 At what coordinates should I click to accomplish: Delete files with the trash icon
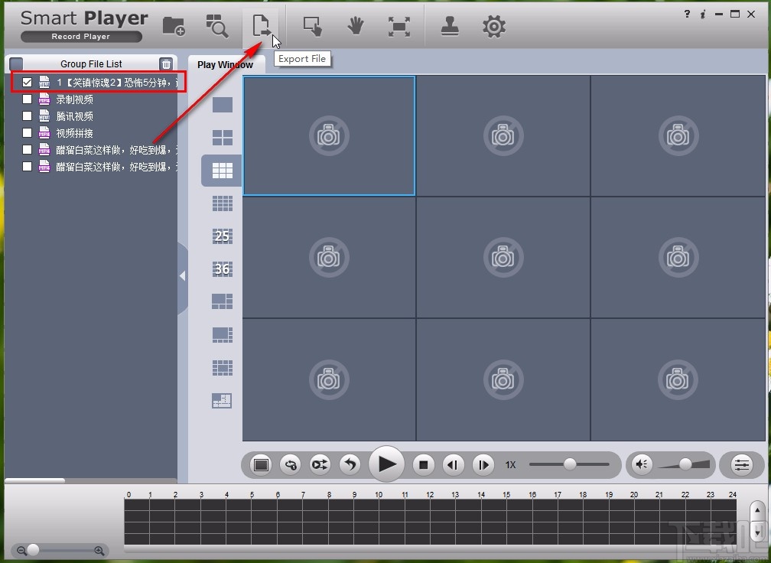(x=166, y=64)
